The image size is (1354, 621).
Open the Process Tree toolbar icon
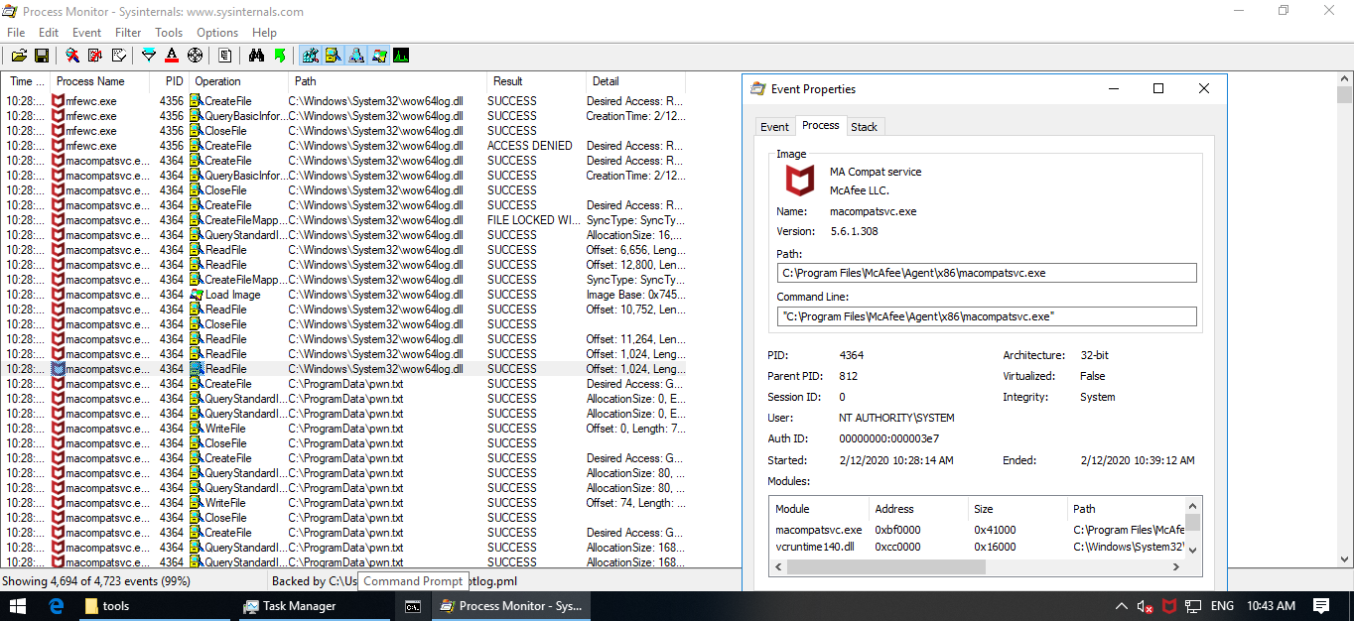(225, 56)
